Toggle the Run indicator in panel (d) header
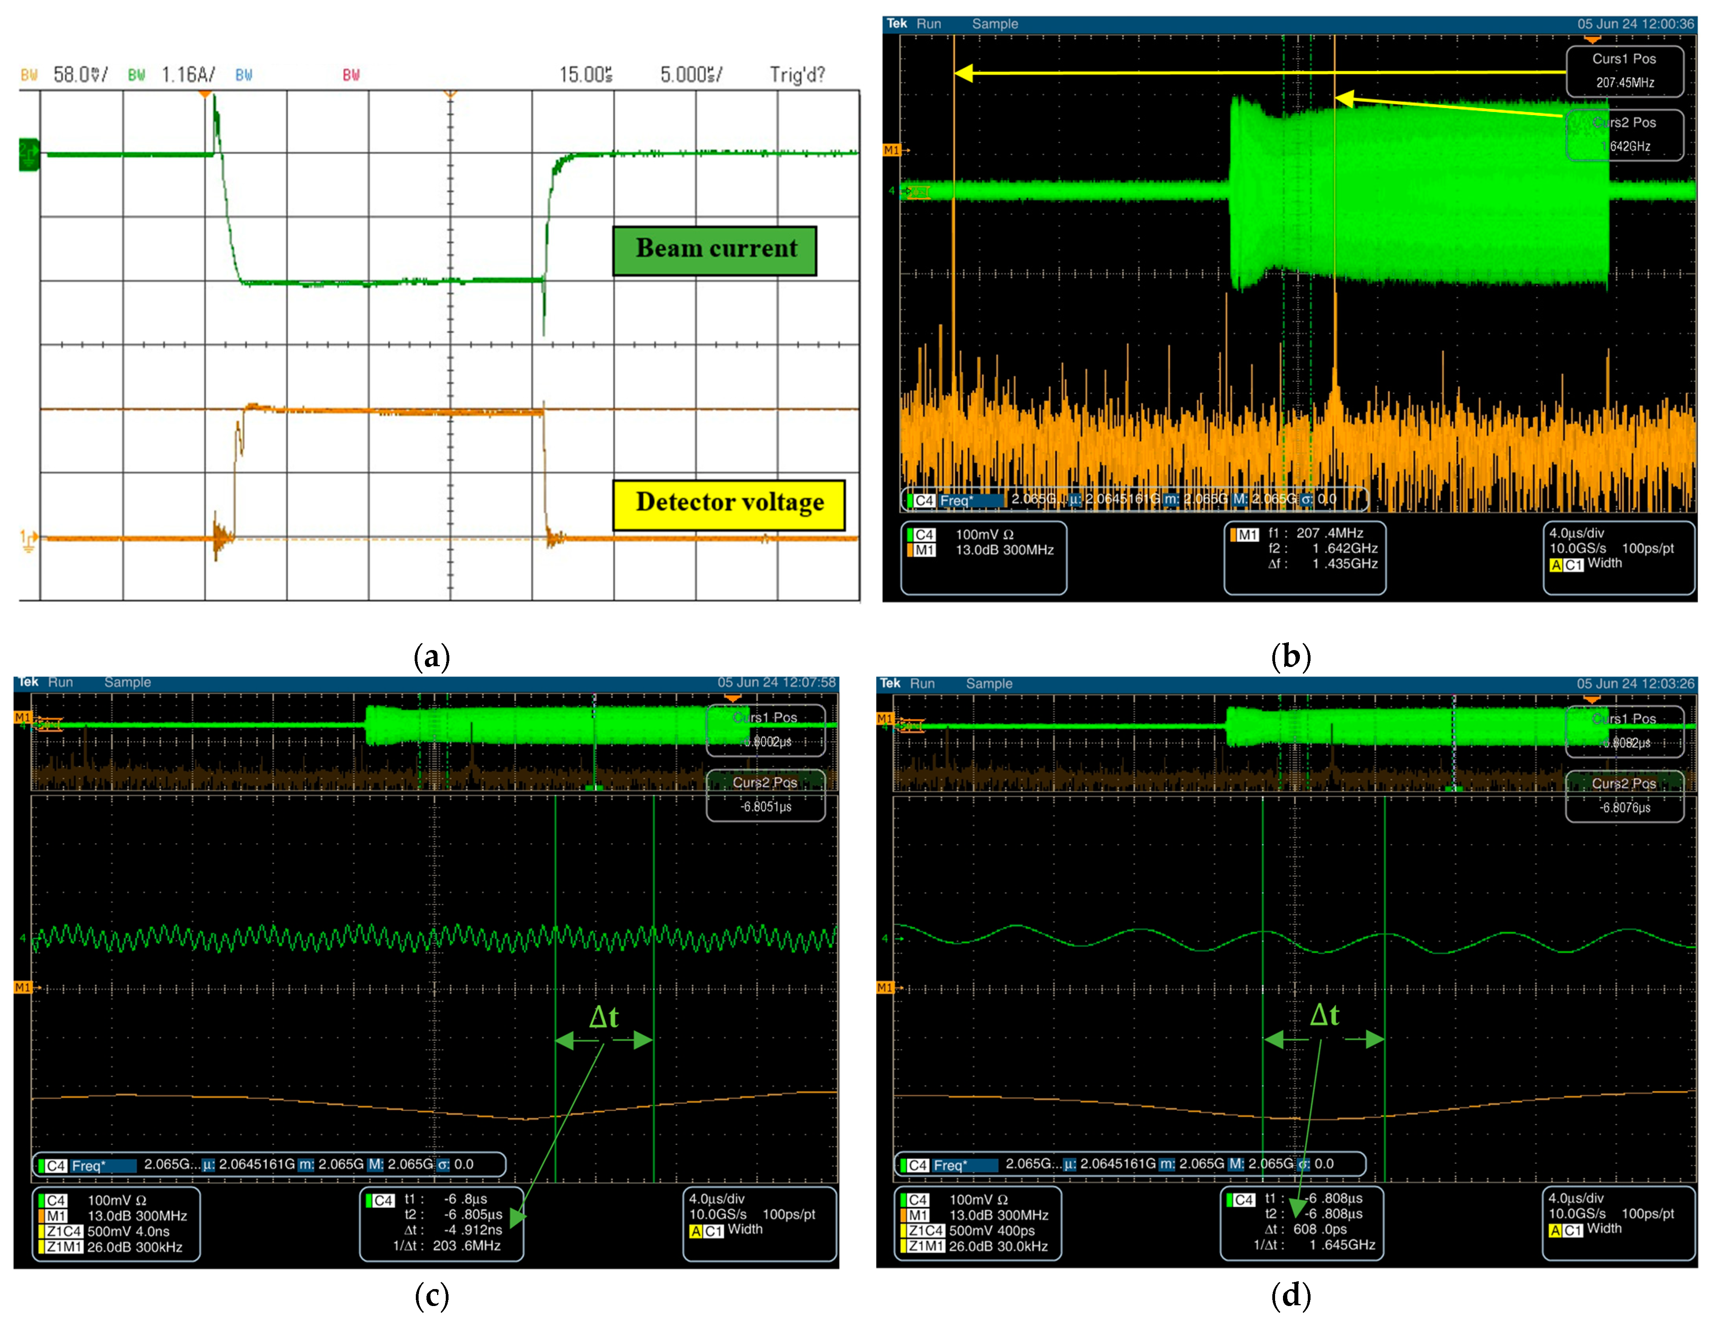 point(922,683)
